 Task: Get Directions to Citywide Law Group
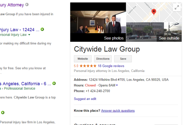[103, 59]
